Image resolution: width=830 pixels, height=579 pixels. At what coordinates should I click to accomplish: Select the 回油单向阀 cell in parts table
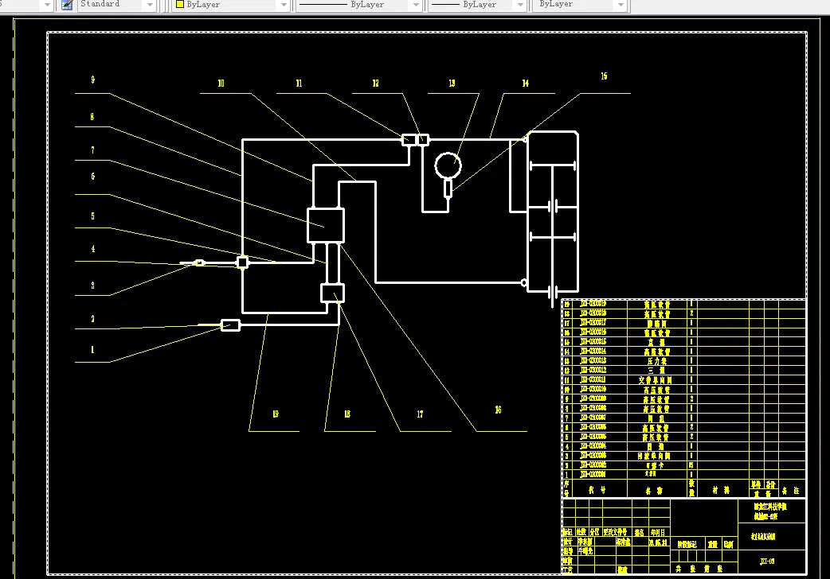point(657,456)
